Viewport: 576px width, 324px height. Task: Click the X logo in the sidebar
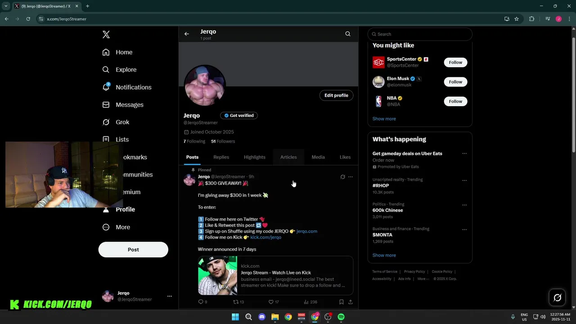click(x=106, y=35)
